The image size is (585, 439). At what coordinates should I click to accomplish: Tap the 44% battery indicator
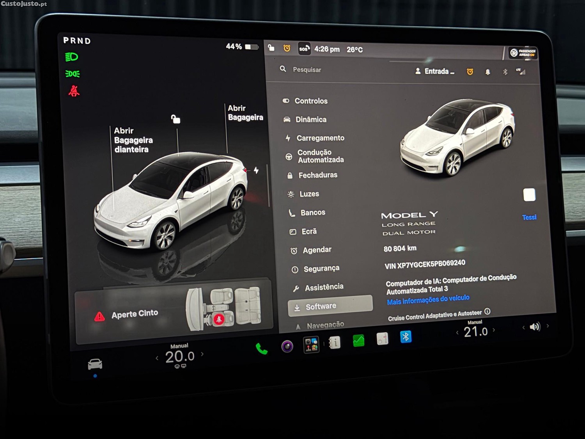[x=242, y=47]
